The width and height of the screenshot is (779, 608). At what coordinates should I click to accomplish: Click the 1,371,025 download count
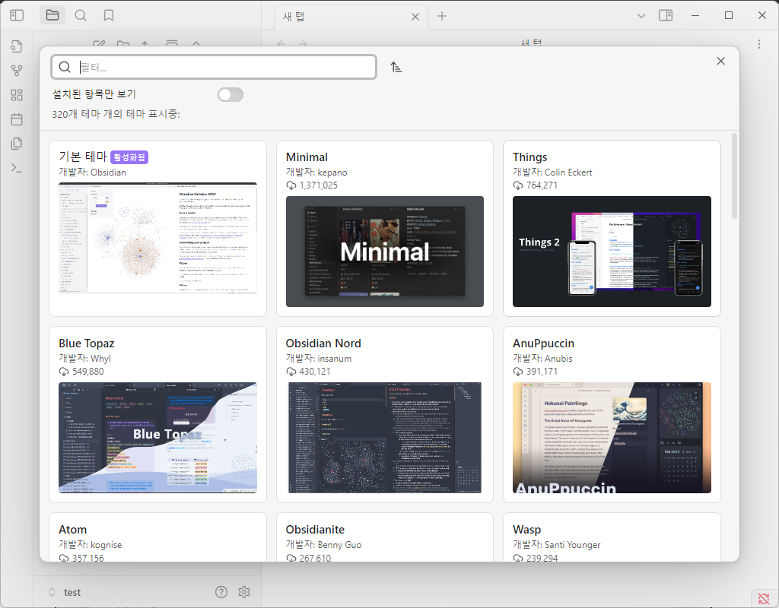[x=319, y=185]
